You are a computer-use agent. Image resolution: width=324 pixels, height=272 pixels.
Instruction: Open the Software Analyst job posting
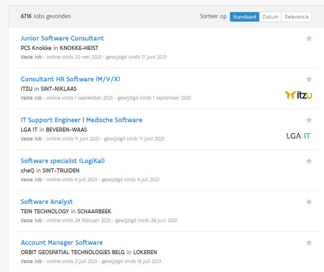tap(47, 202)
